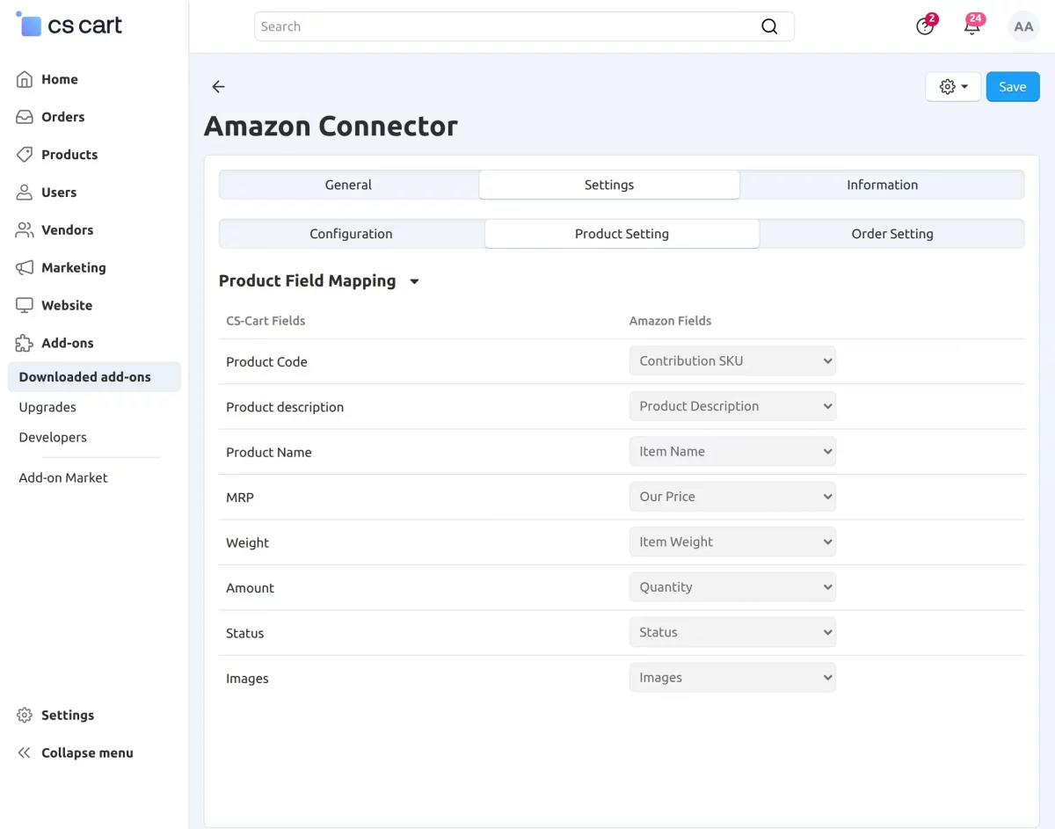Open the gear actions dropdown
The image size is (1055, 829).
(x=953, y=86)
